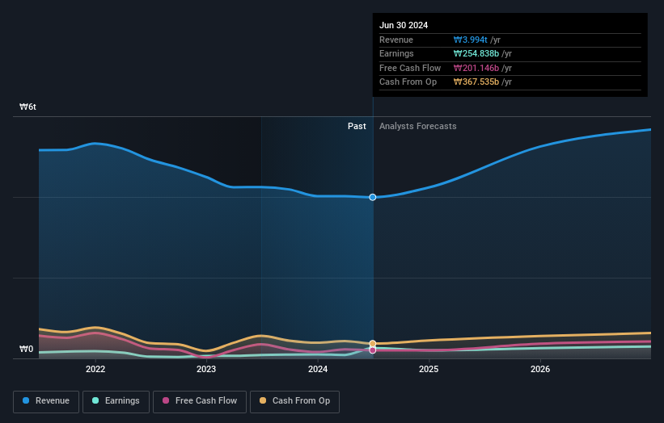Click the ₩0 y-axis label

pos(26,349)
